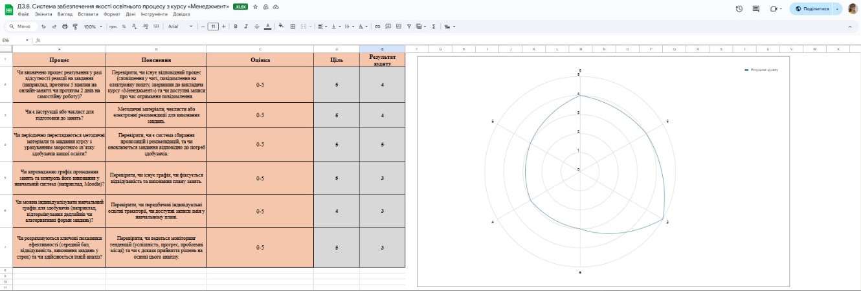The height and width of the screenshot is (291, 861).
Task: Toggle bold formatting
Action: point(236,27)
